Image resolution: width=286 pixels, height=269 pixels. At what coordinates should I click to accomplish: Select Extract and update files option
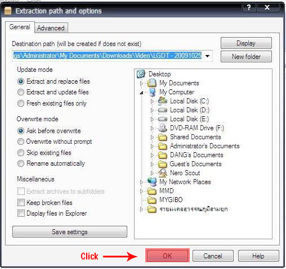tap(21, 92)
